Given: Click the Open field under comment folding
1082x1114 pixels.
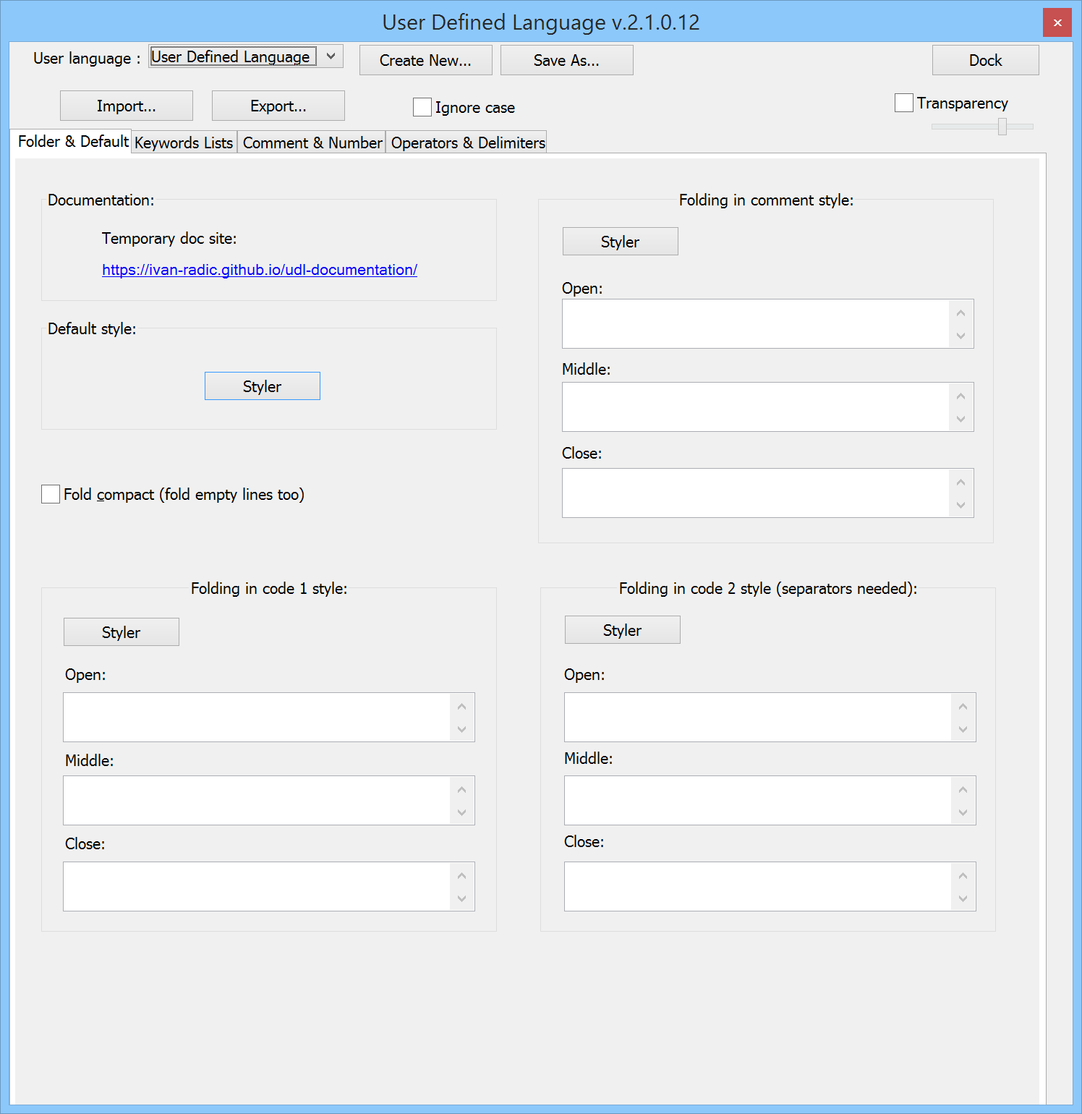Looking at the screenshot, I should point(759,323).
